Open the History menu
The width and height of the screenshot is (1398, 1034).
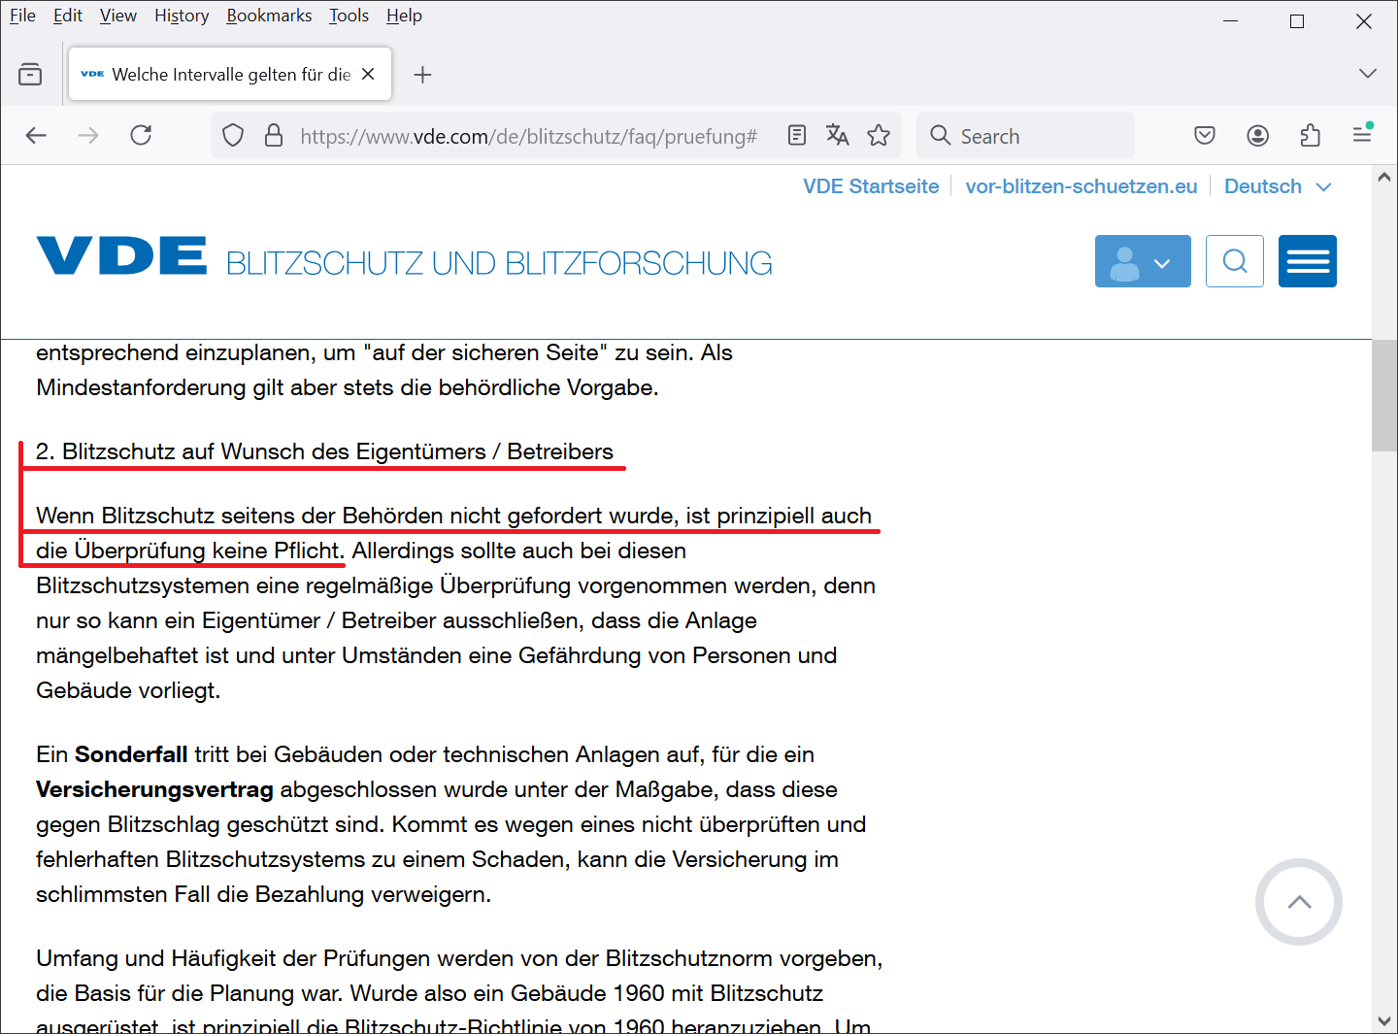182,16
